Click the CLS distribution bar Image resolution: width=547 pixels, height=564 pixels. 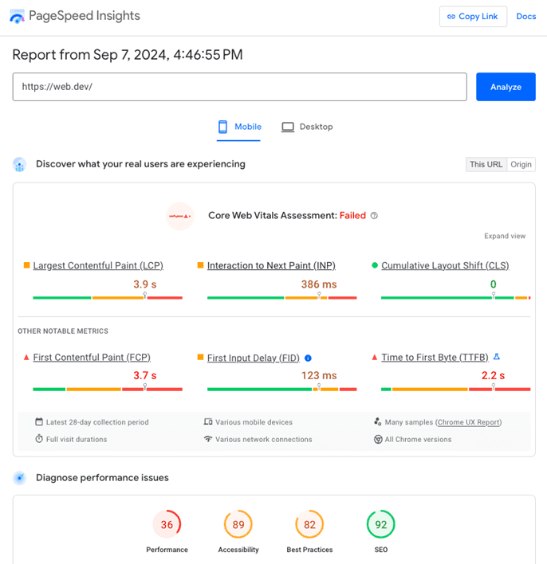[x=455, y=298]
